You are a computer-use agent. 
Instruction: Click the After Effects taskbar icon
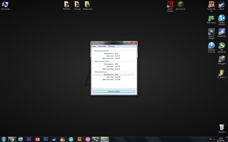coord(29,139)
